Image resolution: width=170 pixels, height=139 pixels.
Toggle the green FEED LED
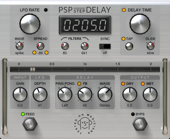click(x=23, y=114)
